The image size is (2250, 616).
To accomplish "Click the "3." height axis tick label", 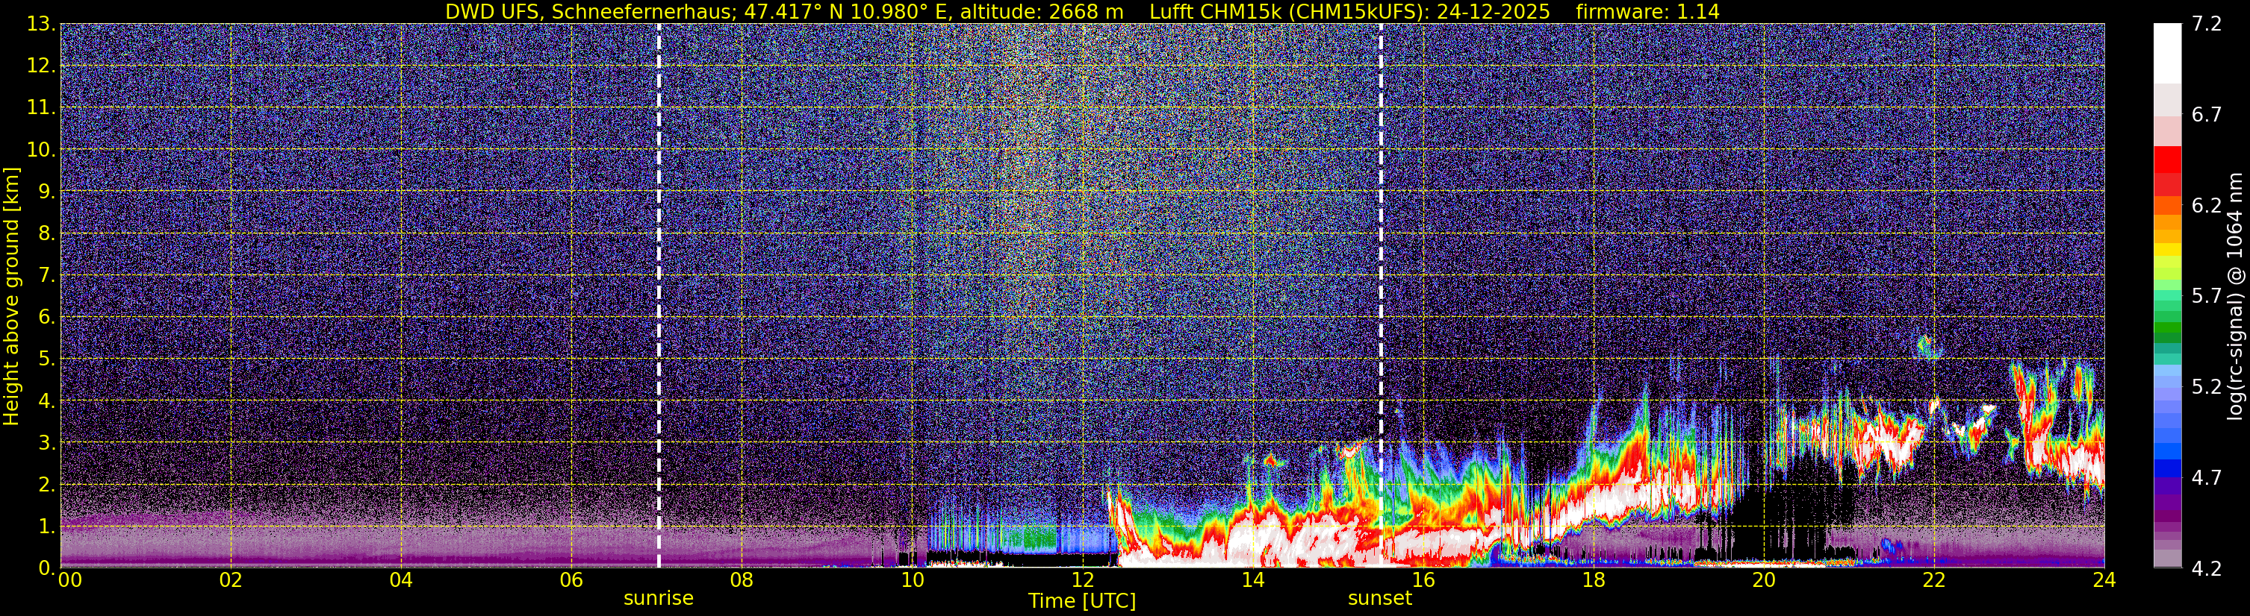I will click(x=46, y=442).
